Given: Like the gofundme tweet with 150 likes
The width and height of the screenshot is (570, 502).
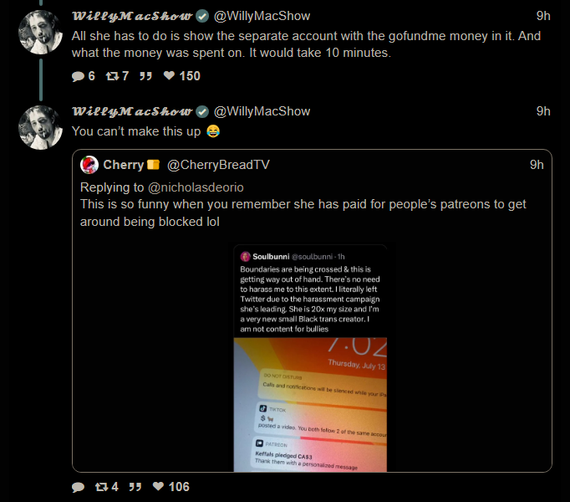Looking at the screenshot, I should 169,75.
